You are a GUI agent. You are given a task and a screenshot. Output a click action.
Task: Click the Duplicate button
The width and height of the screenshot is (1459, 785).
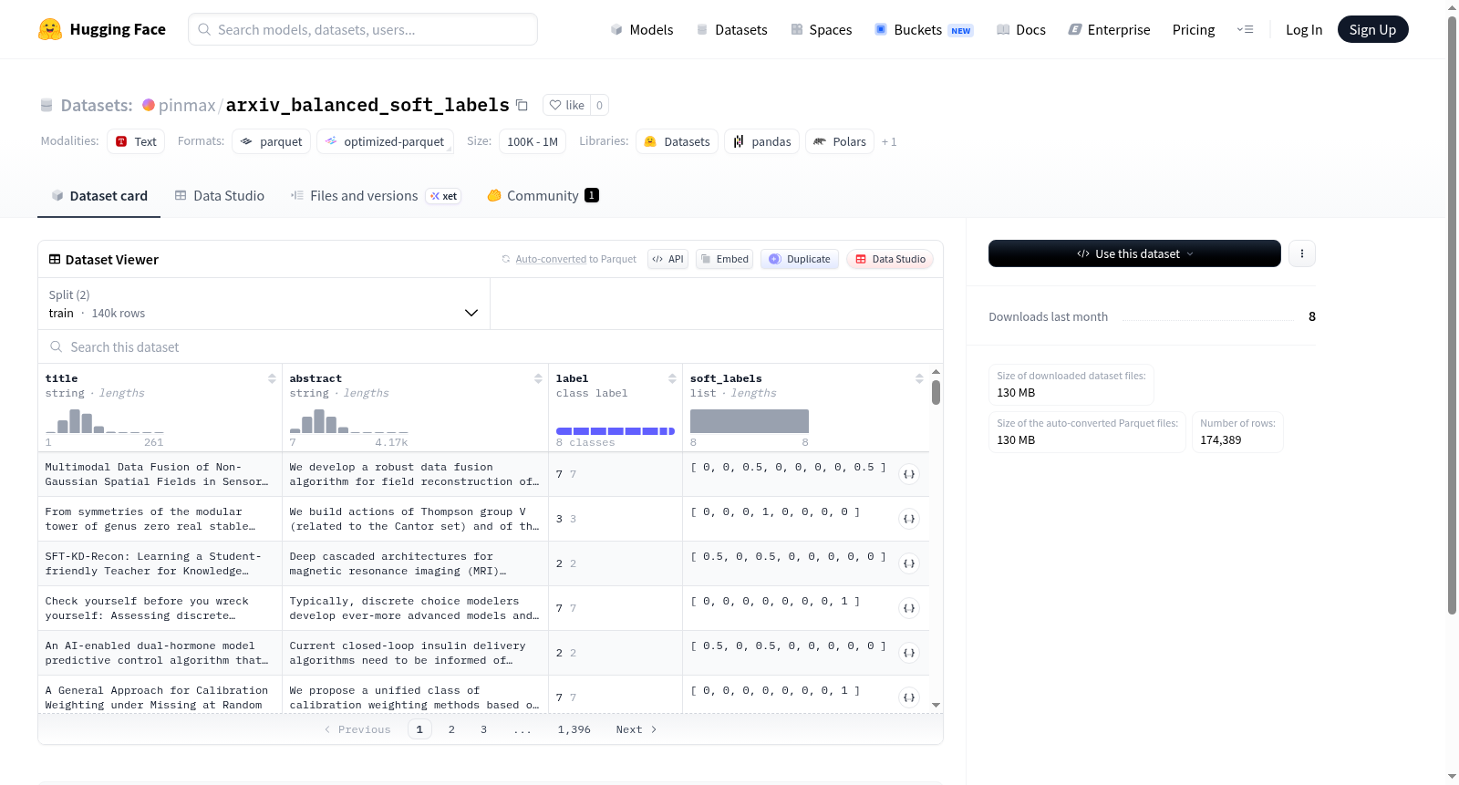pos(800,259)
